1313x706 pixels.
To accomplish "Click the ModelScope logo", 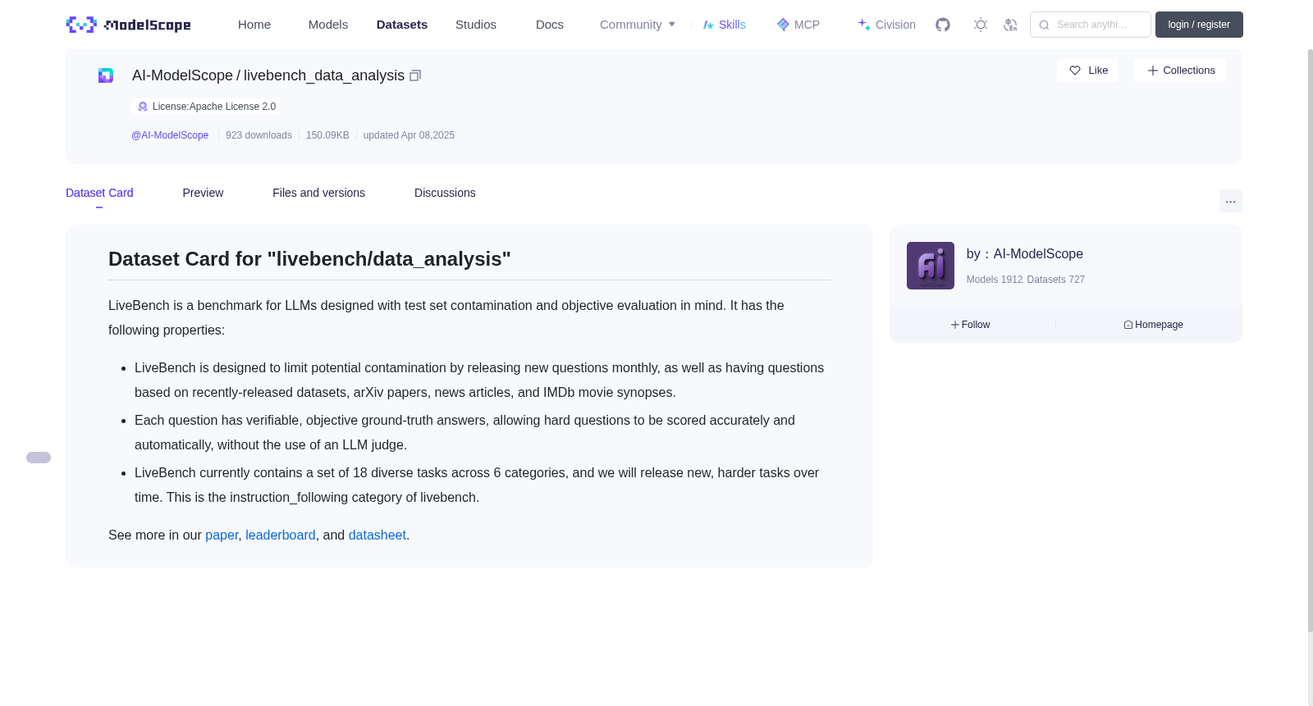I will 128,25.
